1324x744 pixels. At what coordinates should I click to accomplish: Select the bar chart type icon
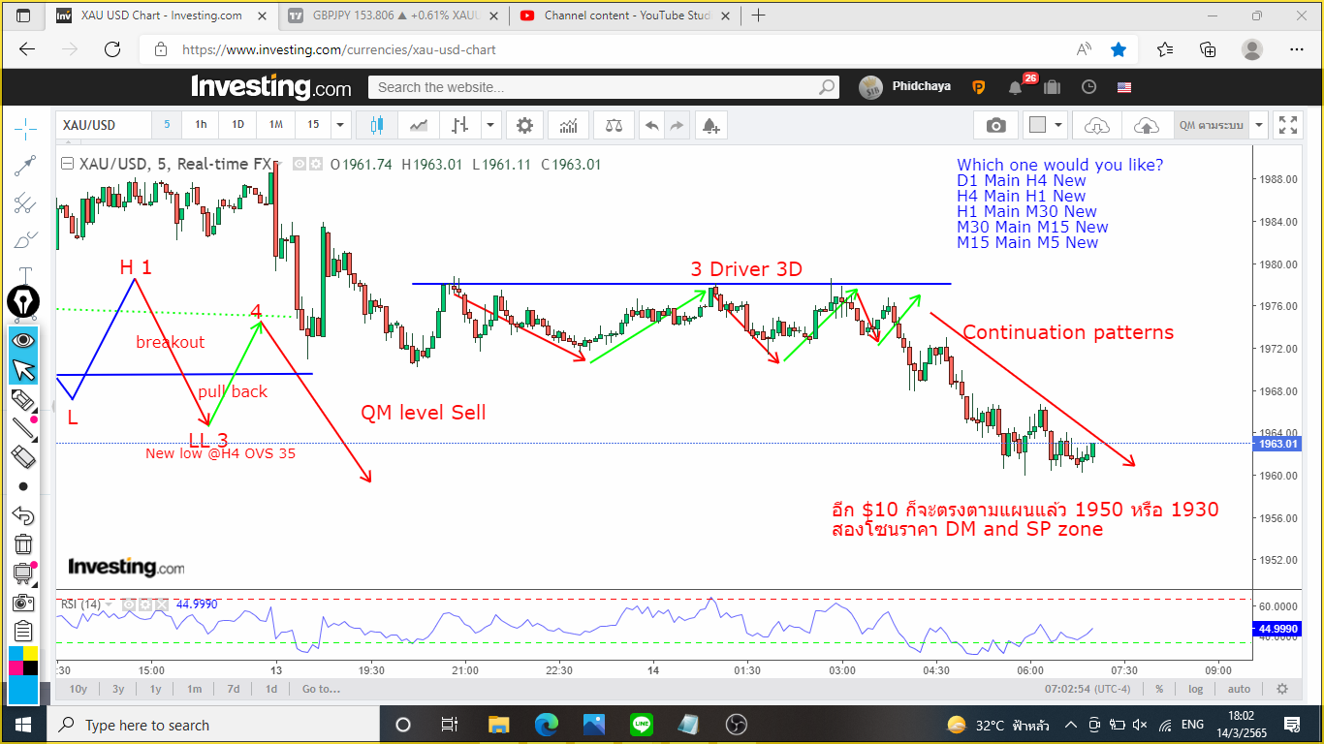click(459, 125)
